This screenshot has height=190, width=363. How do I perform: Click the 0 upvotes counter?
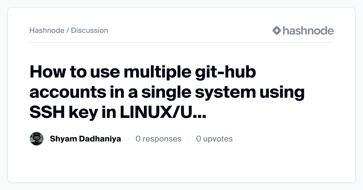tap(214, 139)
